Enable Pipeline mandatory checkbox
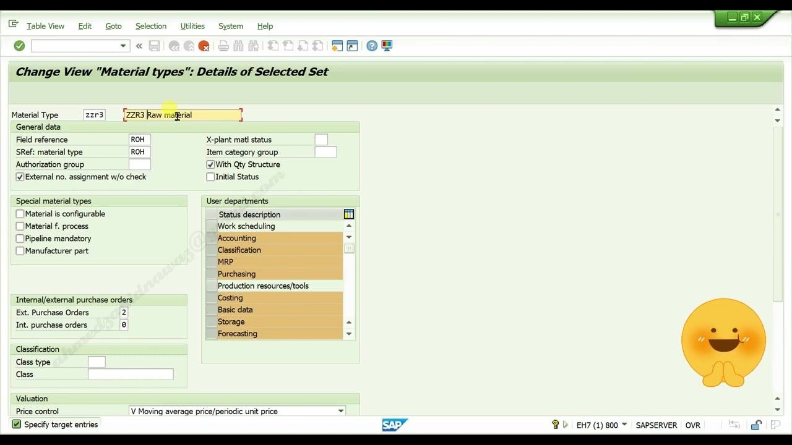 tap(20, 239)
